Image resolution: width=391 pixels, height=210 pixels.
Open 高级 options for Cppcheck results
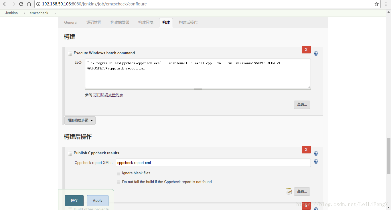[x=302, y=191]
